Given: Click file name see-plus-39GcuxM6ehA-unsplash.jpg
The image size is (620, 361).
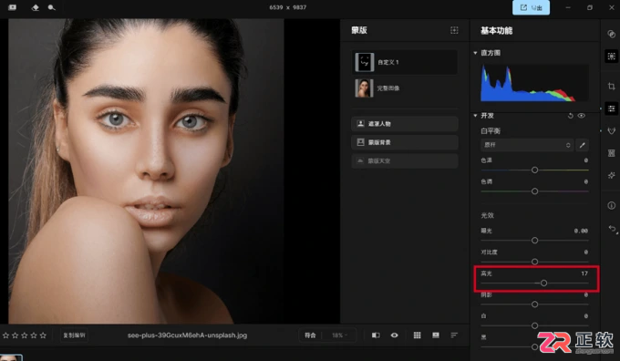Looking at the screenshot, I should click(x=187, y=335).
